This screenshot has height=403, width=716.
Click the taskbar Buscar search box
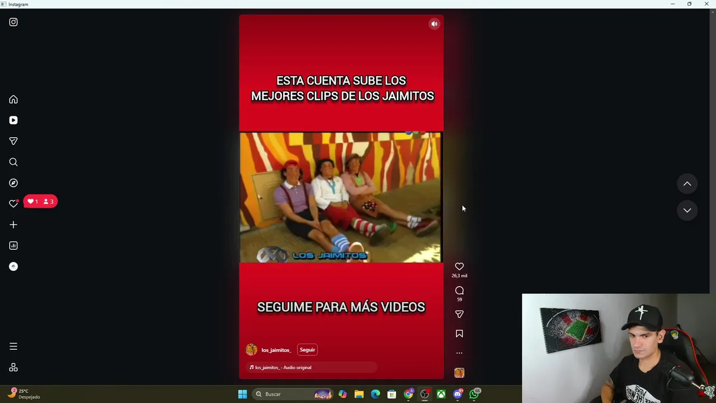[x=292, y=394]
